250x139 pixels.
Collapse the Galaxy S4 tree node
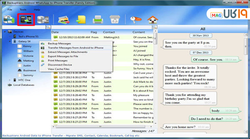10,41
